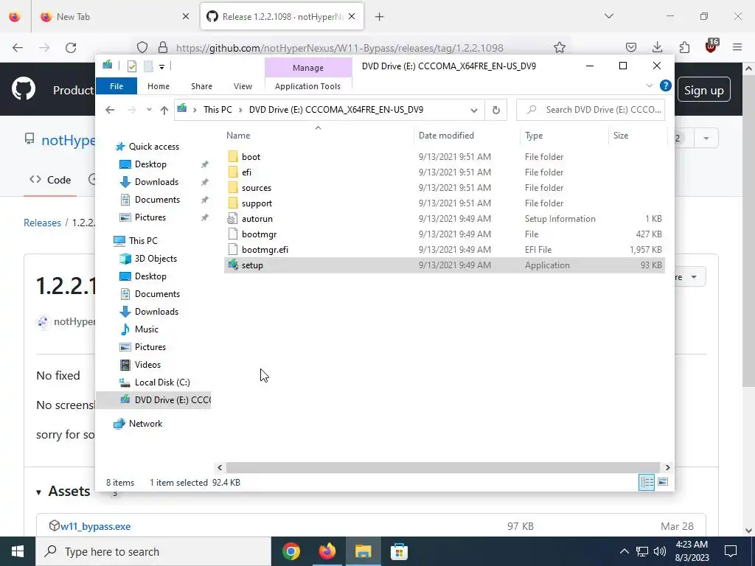Click the Manage contextual tab
Screen dimensions: 755x566
pyautogui.click(x=308, y=68)
